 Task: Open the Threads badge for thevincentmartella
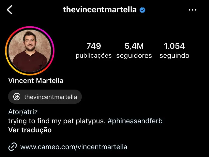click(x=45, y=97)
